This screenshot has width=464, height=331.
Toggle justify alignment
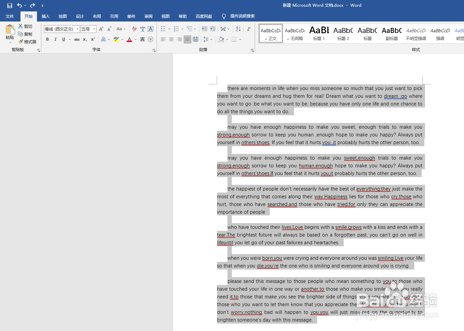[187, 39]
